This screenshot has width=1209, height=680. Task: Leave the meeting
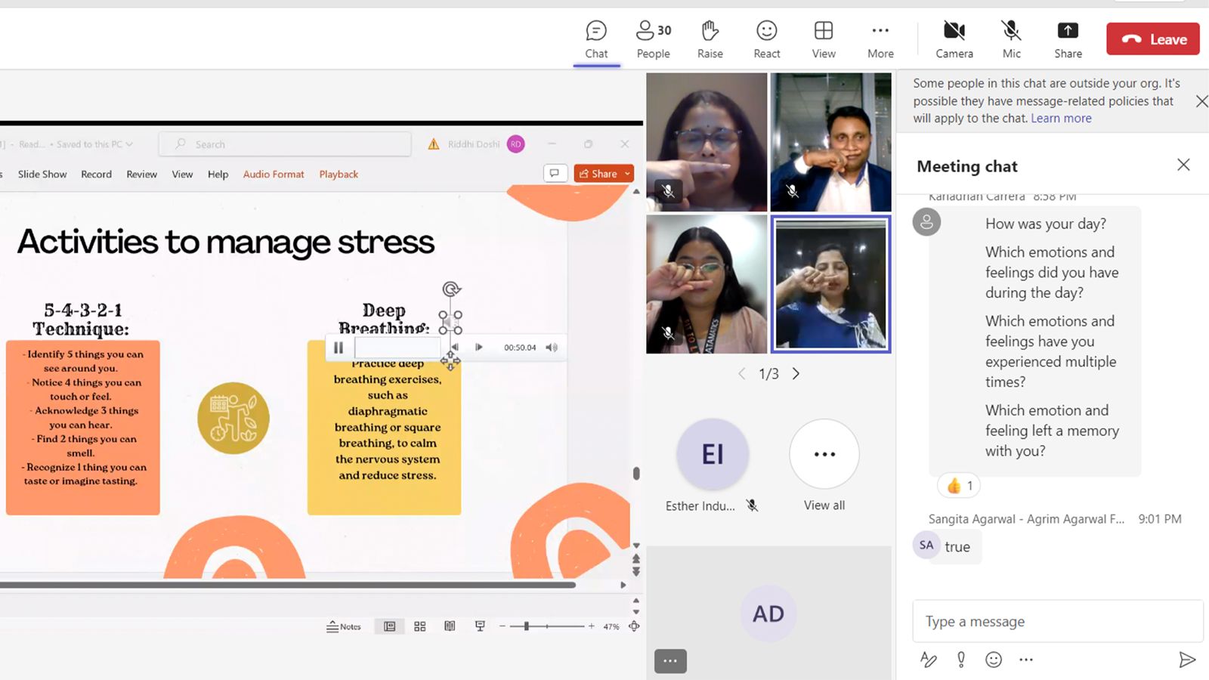pyautogui.click(x=1152, y=39)
